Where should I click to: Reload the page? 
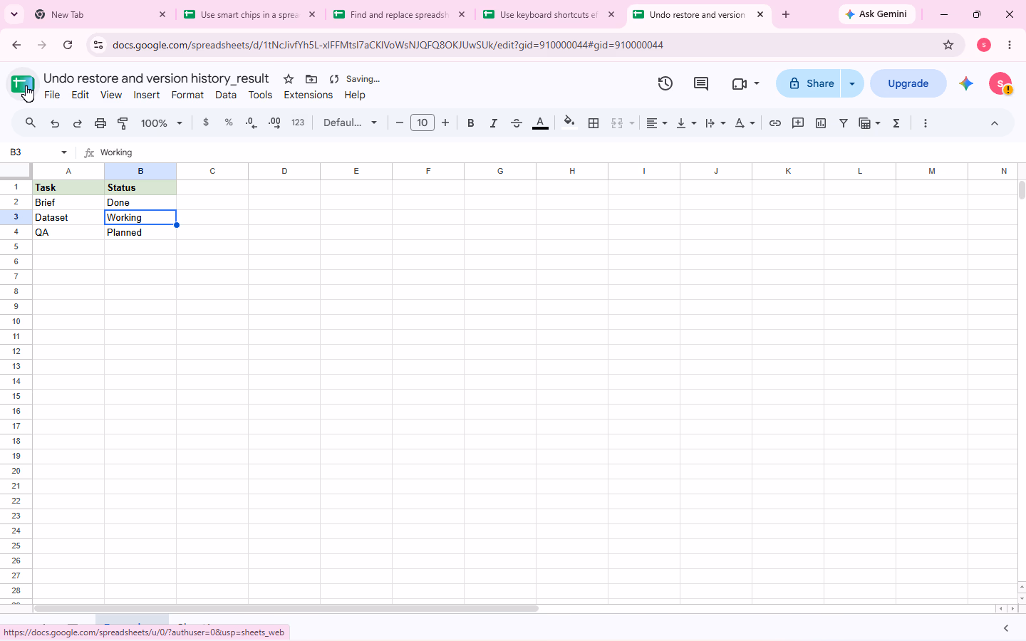click(x=68, y=45)
